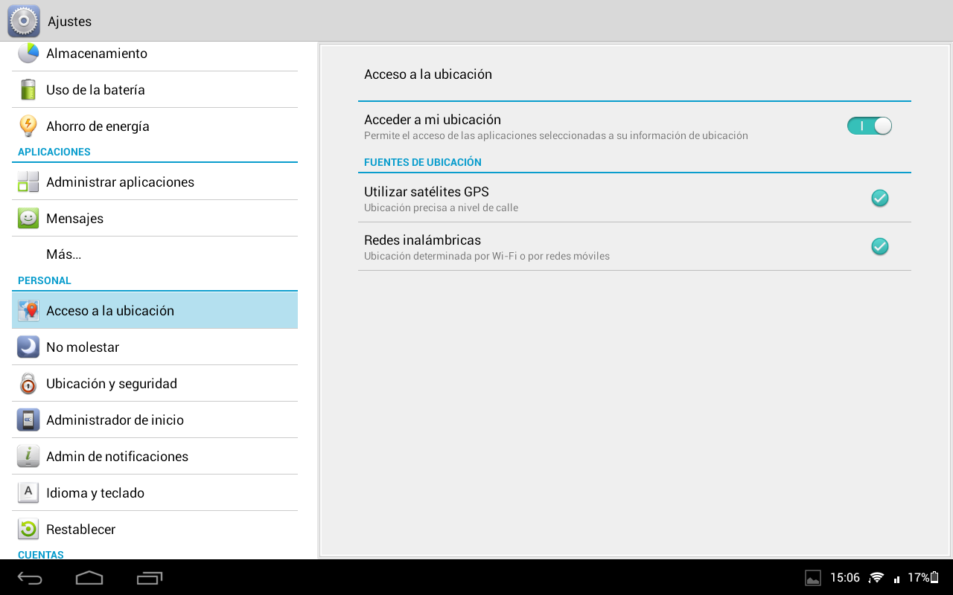Viewport: 953px width, 595px height.
Task: Tap the clock showing 15:06 in status bar
Action: click(844, 578)
